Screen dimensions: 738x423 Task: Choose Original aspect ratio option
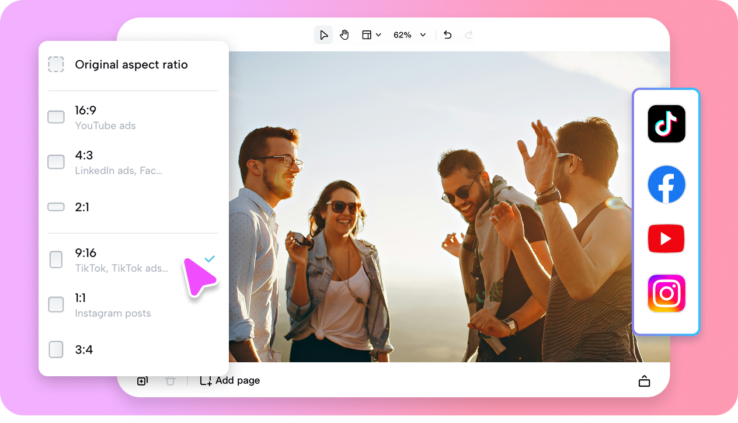click(x=134, y=65)
